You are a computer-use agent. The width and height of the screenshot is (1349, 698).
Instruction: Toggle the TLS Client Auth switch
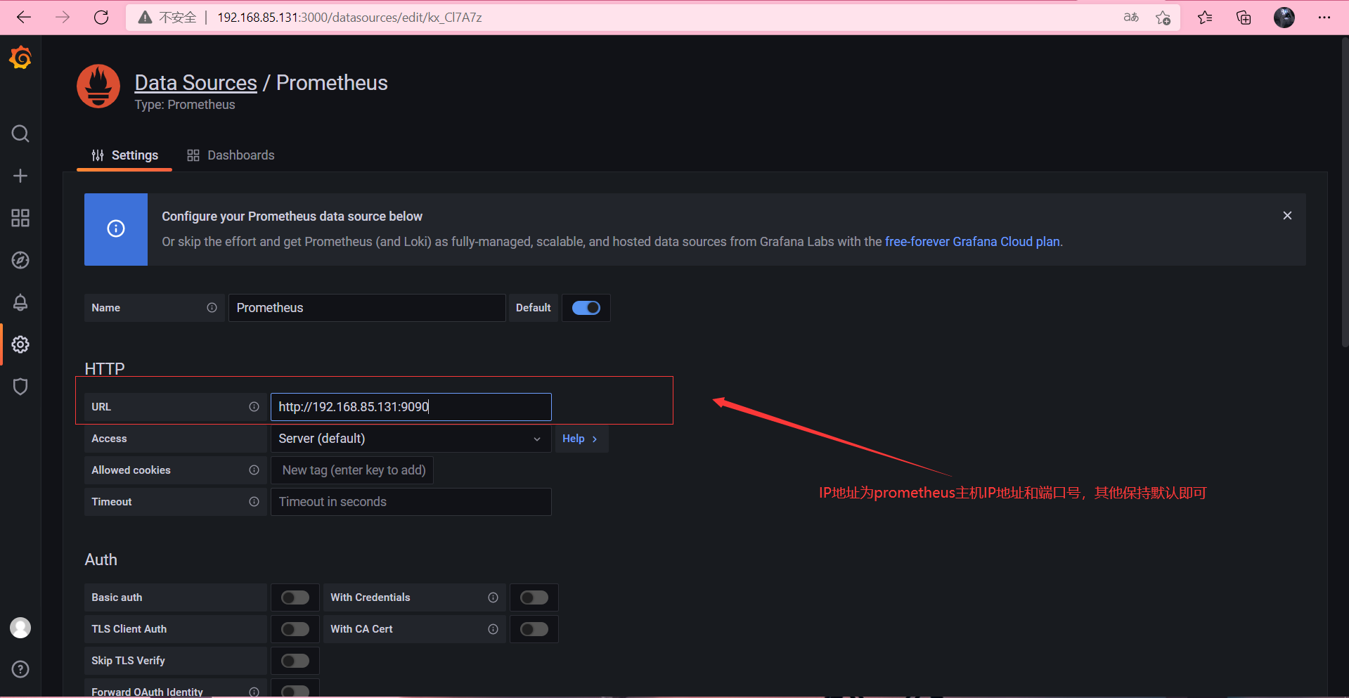coord(295,629)
